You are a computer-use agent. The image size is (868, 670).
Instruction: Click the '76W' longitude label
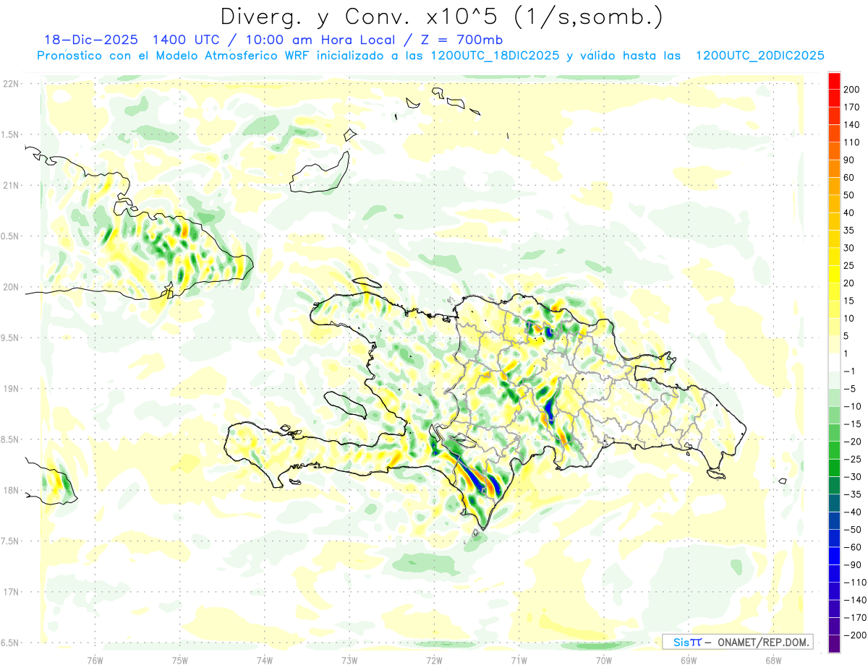[x=95, y=659]
